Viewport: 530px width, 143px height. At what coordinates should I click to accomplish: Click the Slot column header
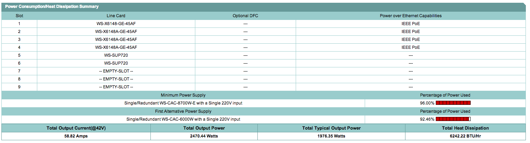point(19,16)
